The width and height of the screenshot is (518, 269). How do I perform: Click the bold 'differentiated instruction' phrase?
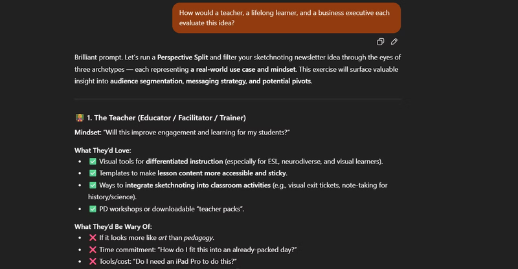click(x=185, y=161)
